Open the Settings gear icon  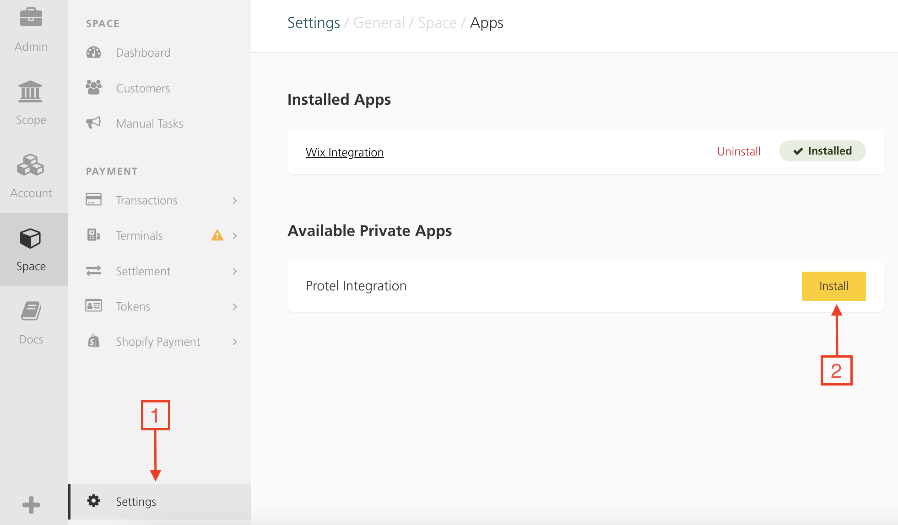[x=93, y=501]
